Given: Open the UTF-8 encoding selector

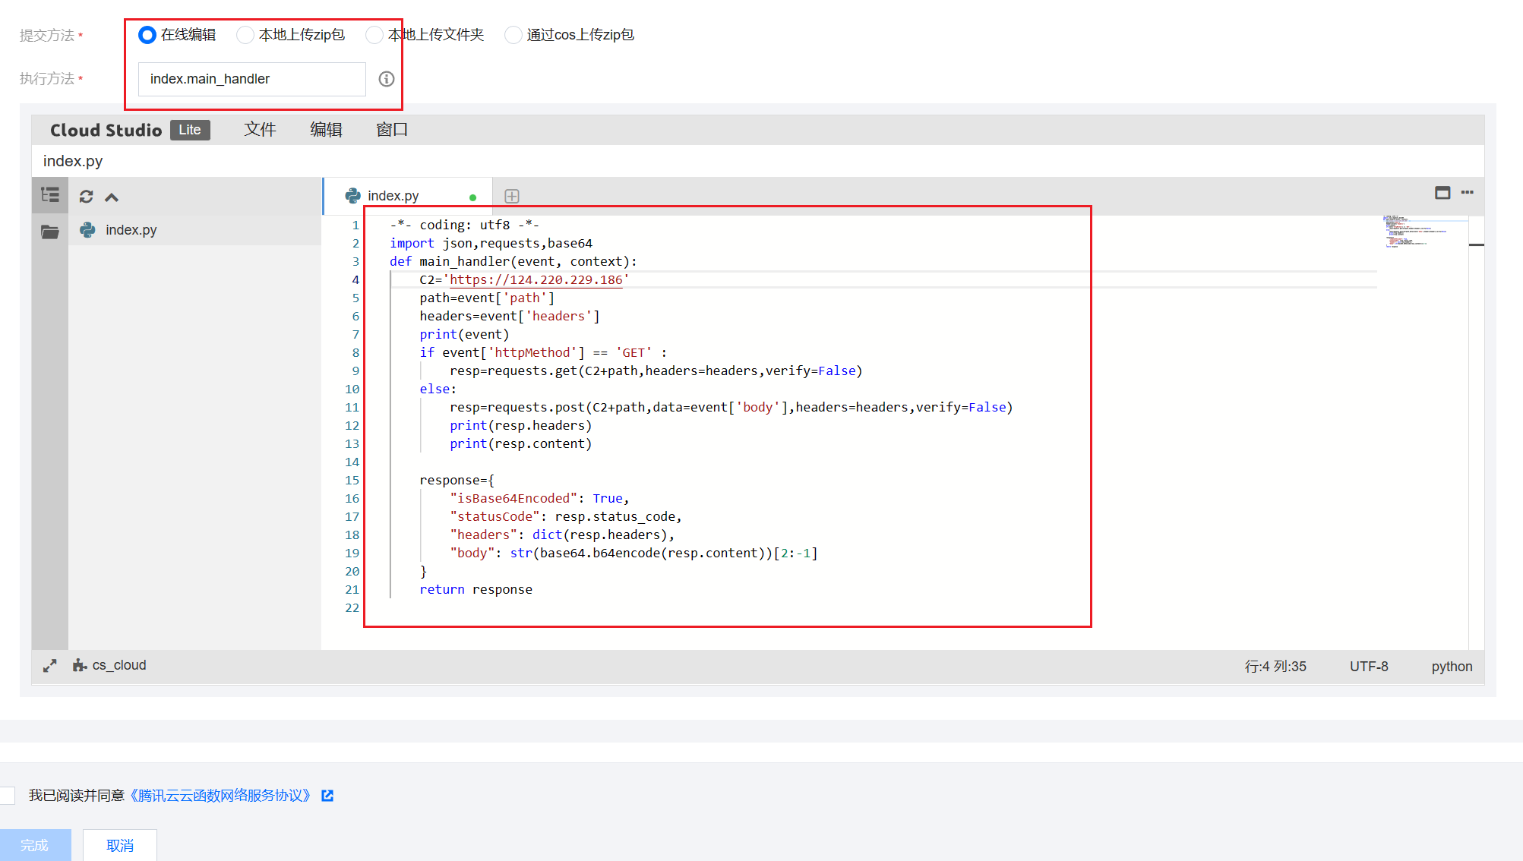Looking at the screenshot, I should [x=1368, y=667].
